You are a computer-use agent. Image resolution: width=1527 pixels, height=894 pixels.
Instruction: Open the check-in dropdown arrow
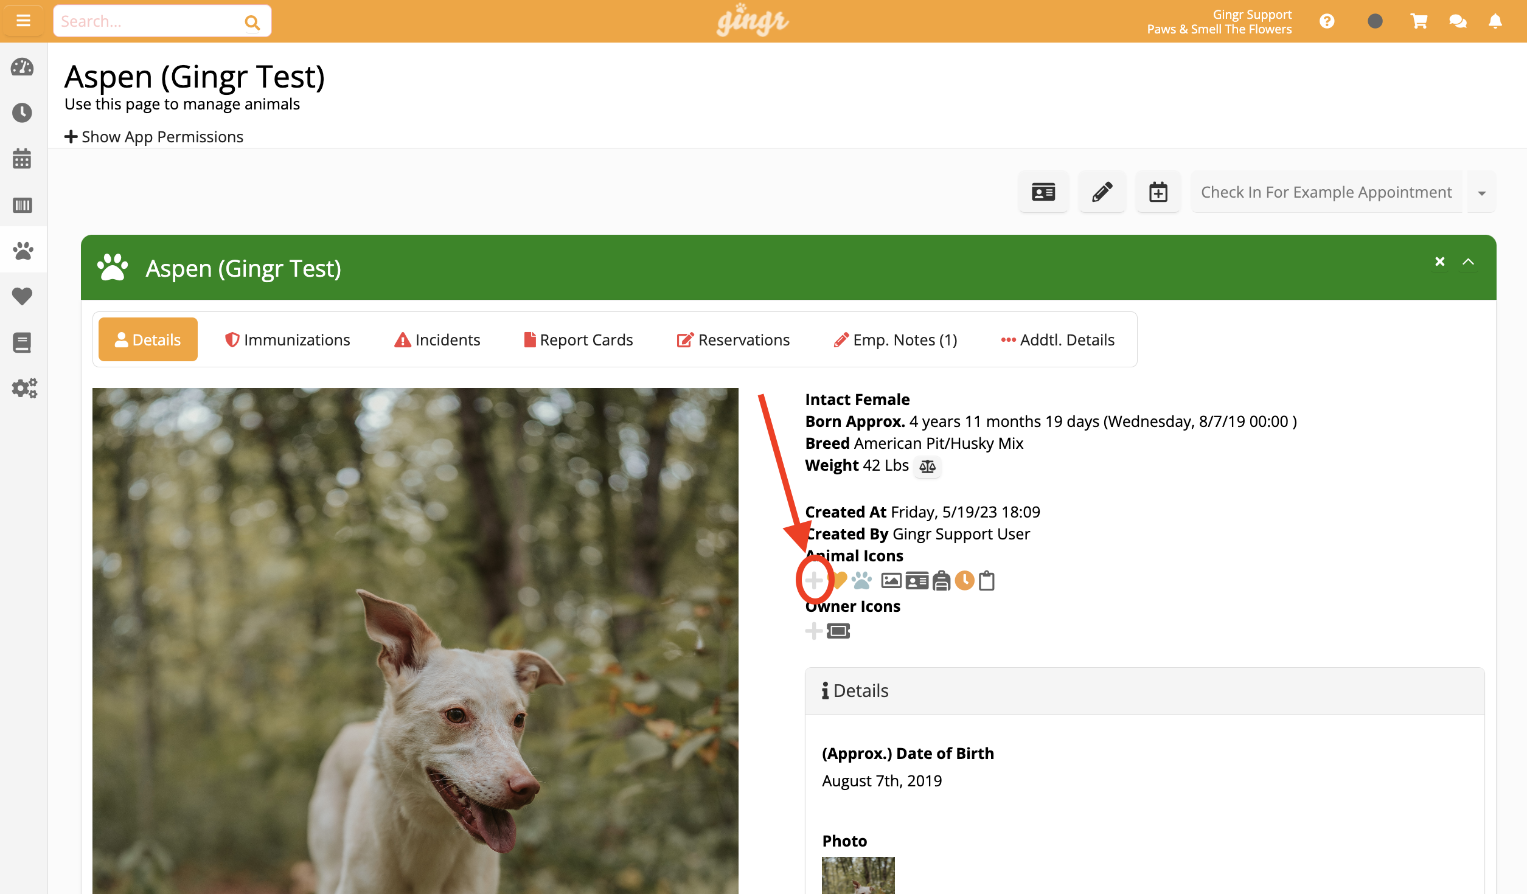[x=1482, y=193]
